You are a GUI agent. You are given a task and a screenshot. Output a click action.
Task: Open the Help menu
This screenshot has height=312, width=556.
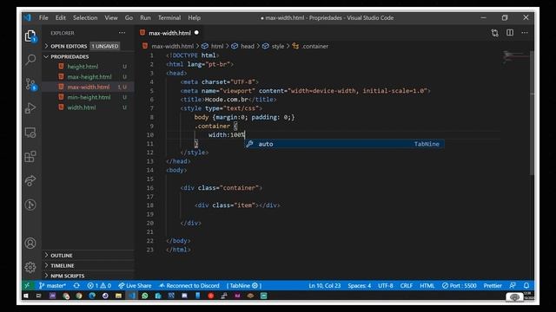point(195,17)
